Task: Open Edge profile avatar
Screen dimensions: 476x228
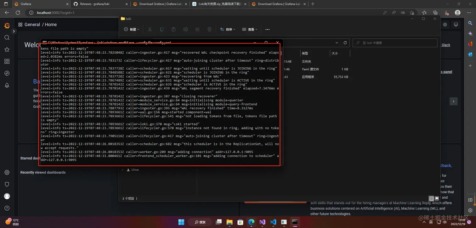Action: pos(458,13)
